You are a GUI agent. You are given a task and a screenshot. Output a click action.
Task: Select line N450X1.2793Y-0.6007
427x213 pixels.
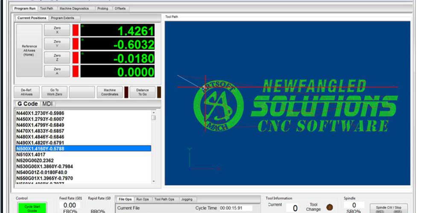point(83,119)
